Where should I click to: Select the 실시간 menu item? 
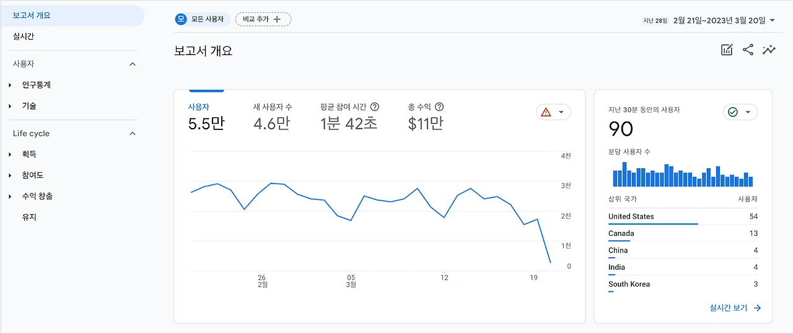tap(24, 37)
